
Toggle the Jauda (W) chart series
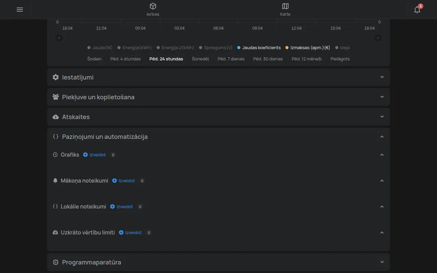pyautogui.click(x=100, y=48)
